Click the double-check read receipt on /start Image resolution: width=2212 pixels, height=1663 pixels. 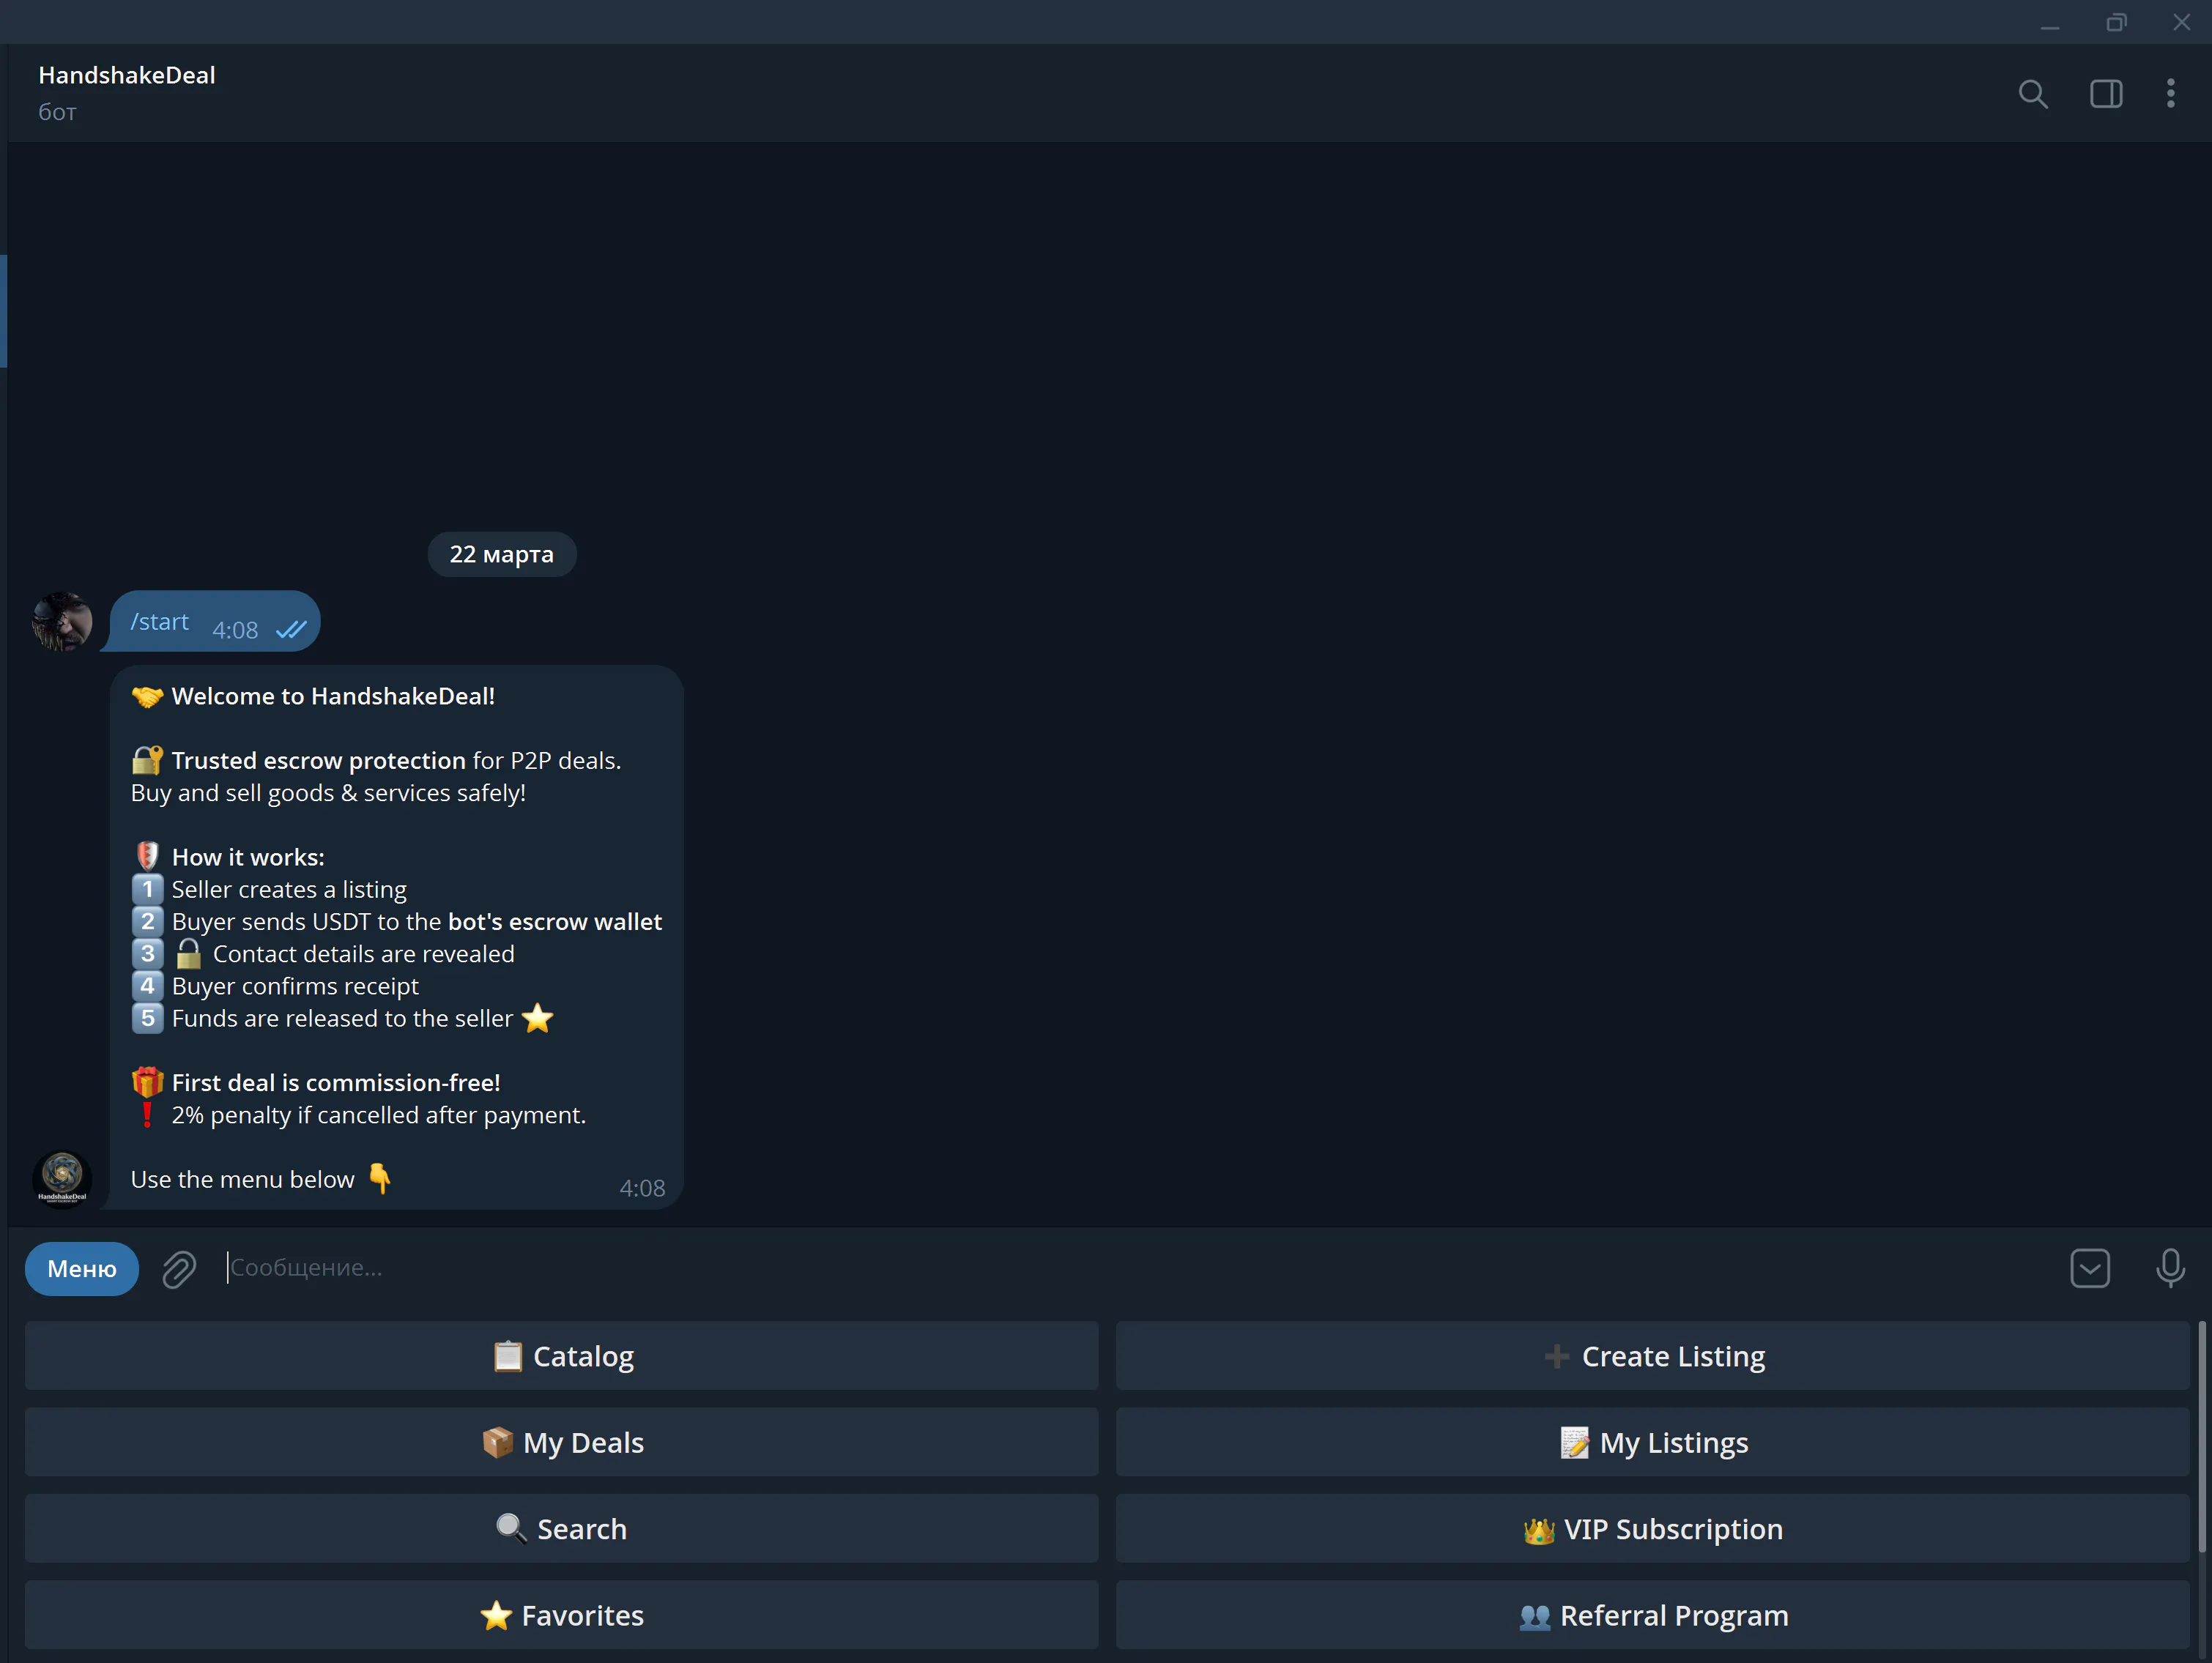click(x=291, y=630)
